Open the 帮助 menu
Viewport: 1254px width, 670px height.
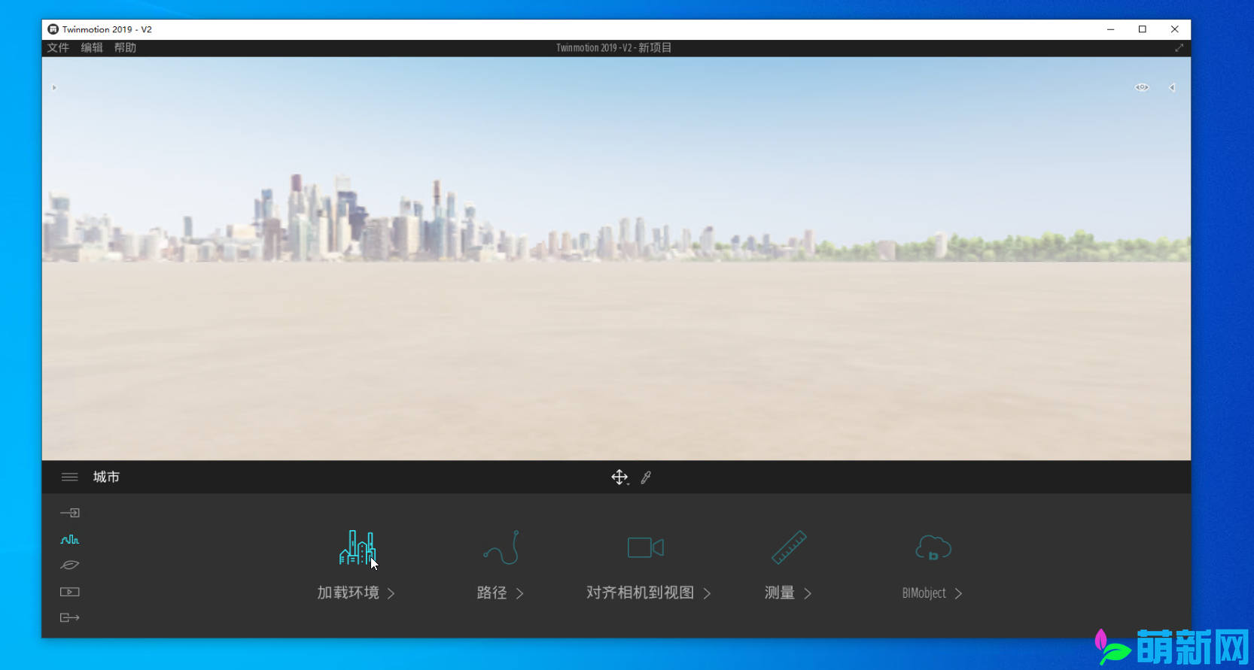125,47
